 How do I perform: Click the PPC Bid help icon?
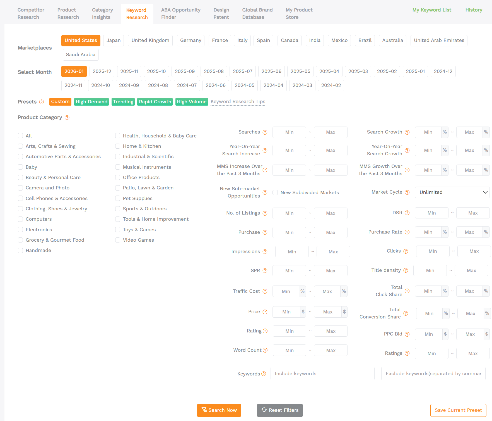click(x=407, y=334)
